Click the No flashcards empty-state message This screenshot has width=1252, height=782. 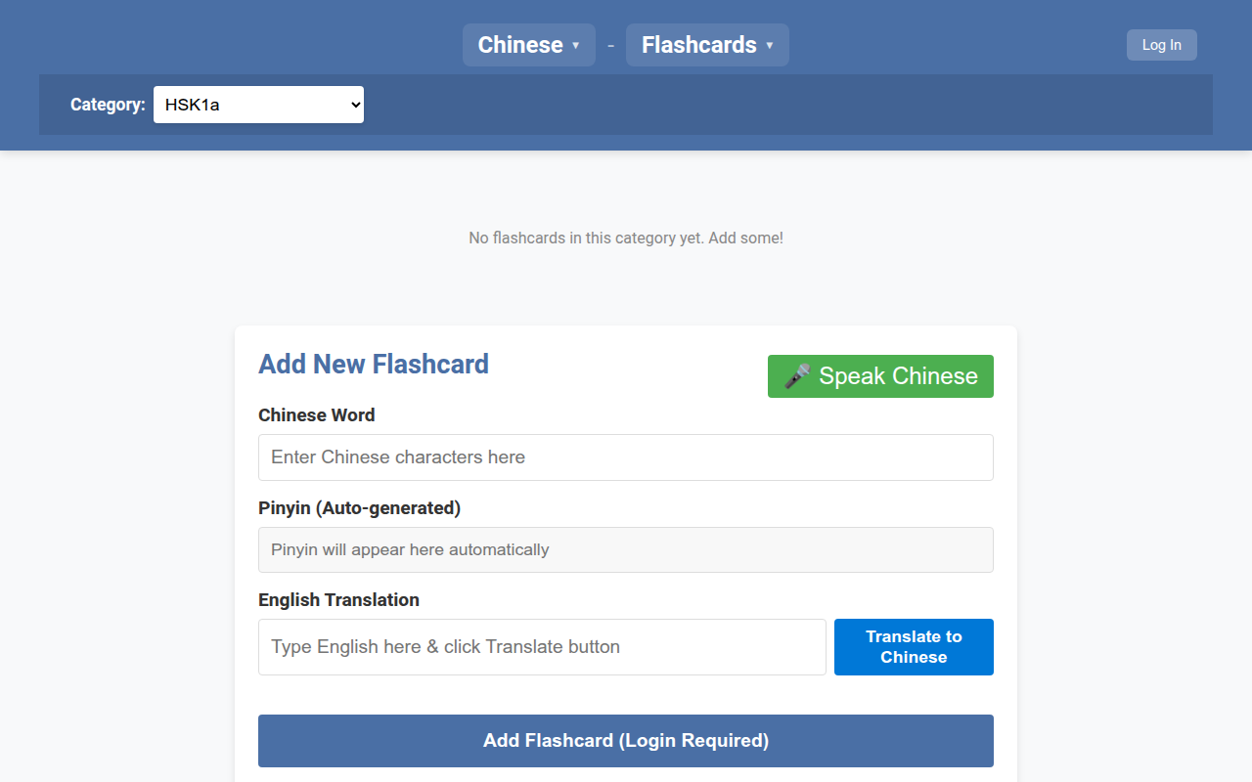(626, 238)
